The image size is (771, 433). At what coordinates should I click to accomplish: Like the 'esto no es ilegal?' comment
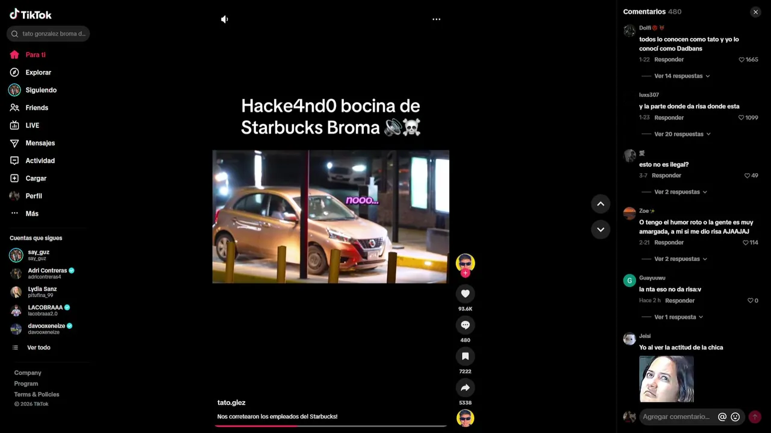point(747,176)
